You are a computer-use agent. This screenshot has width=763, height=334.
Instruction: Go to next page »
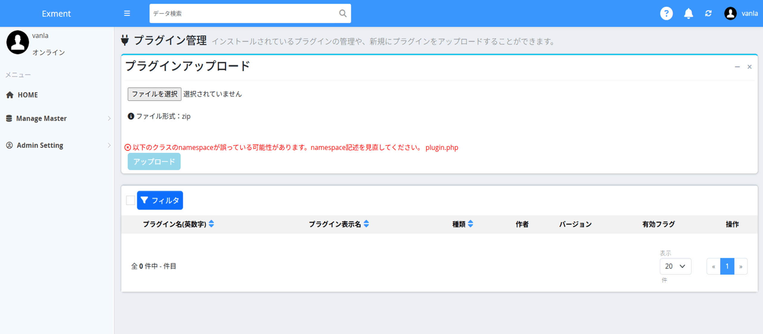pyautogui.click(x=741, y=266)
